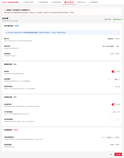Click the grey tag beside 短信验证码 value
This screenshot has height=158, width=124.
[117, 39]
